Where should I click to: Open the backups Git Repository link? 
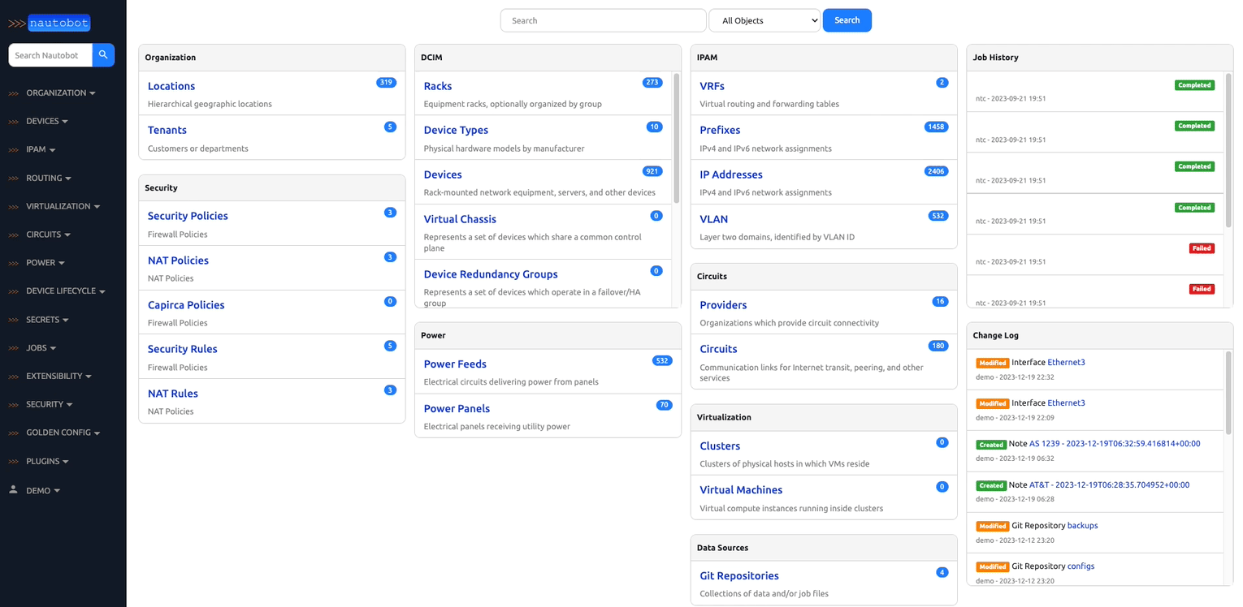tap(1082, 526)
